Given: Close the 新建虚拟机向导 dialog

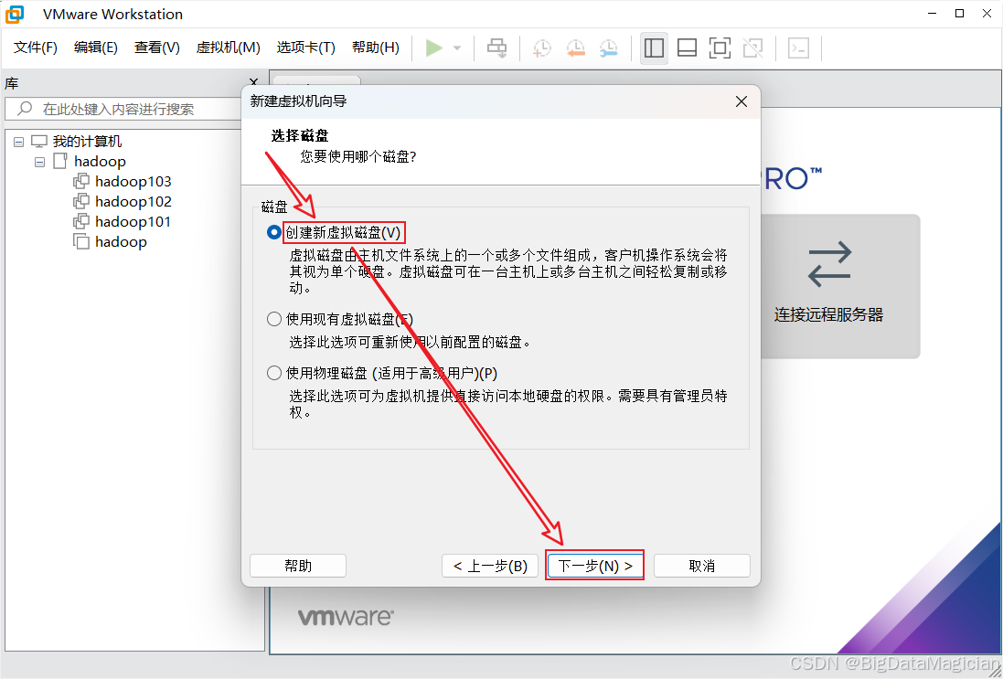Looking at the screenshot, I should 742,101.
